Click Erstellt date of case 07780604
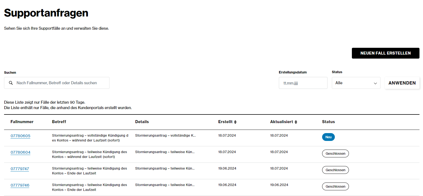This screenshot has height=196, width=423. (227, 152)
